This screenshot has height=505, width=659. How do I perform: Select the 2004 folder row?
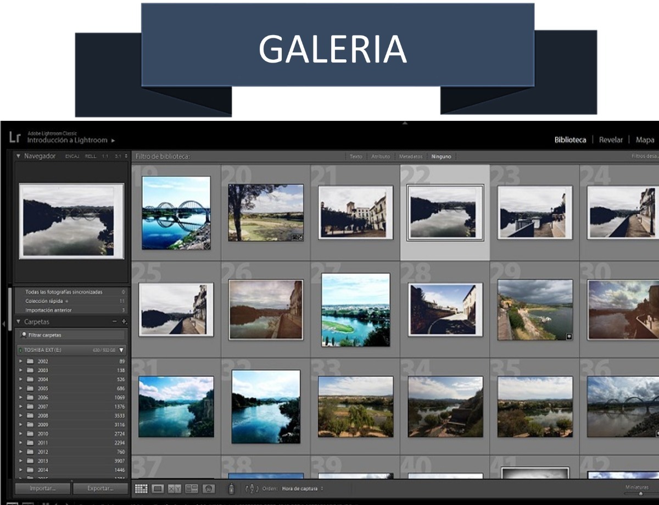click(x=72, y=380)
